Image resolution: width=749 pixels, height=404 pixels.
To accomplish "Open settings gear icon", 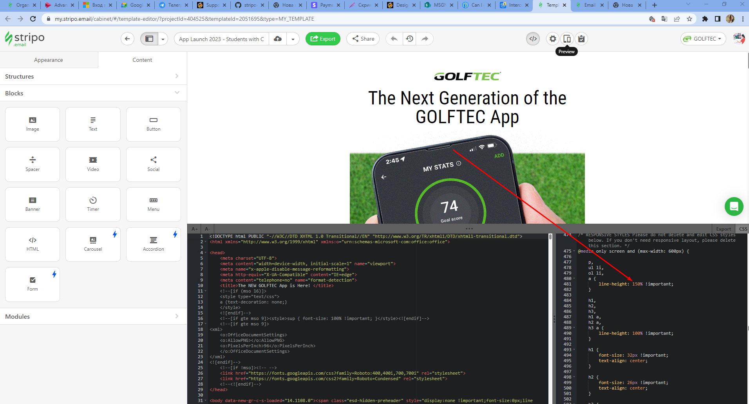I will coord(553,39).
